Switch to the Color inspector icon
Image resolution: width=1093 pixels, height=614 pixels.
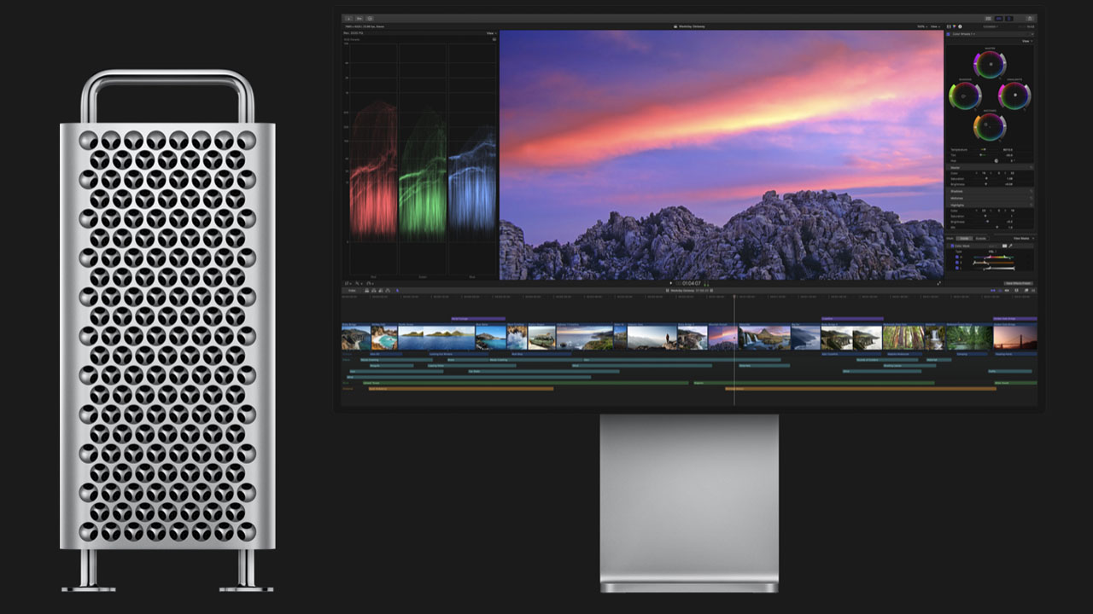(x=954, y=26)
